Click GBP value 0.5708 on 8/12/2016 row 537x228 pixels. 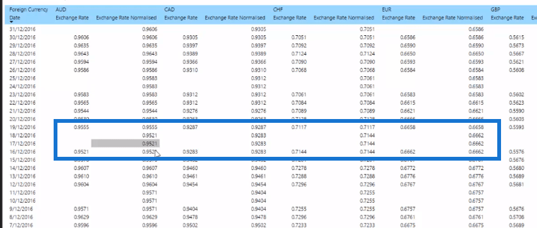[516, 217]
